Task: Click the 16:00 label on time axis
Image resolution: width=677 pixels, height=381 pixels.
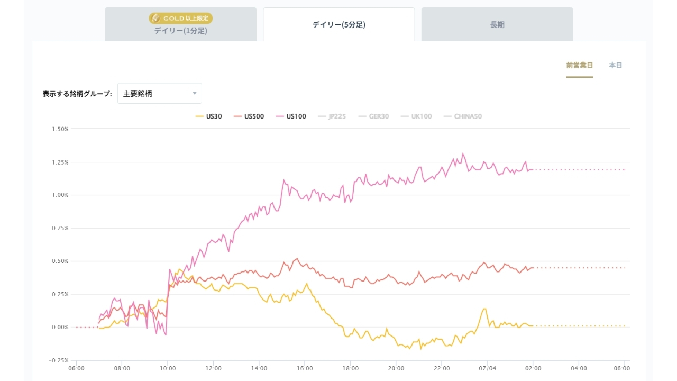Action: point(305,368)
